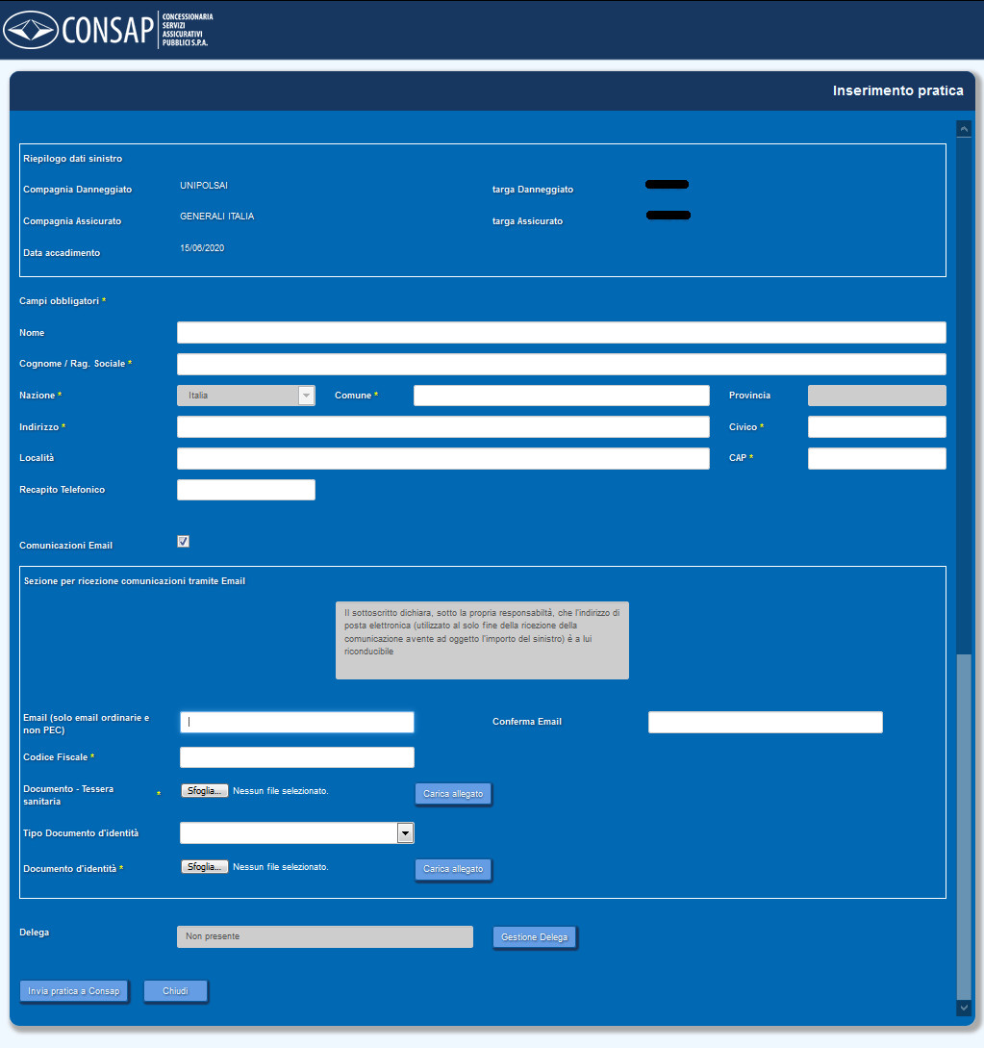The width and height of the screenshot is (984, 1048).
Task: Expand the Tipo Documento d'identità dropdown
Action: (405, 832)
